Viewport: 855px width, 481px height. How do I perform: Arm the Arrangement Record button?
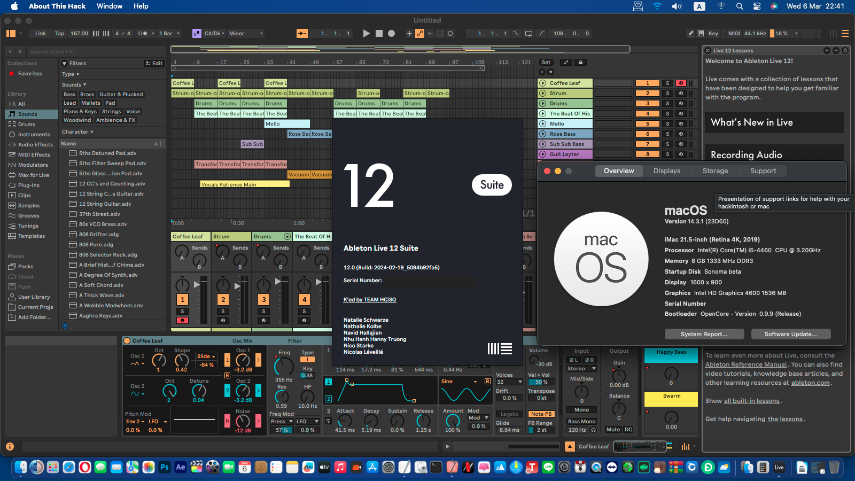[391, 33]
